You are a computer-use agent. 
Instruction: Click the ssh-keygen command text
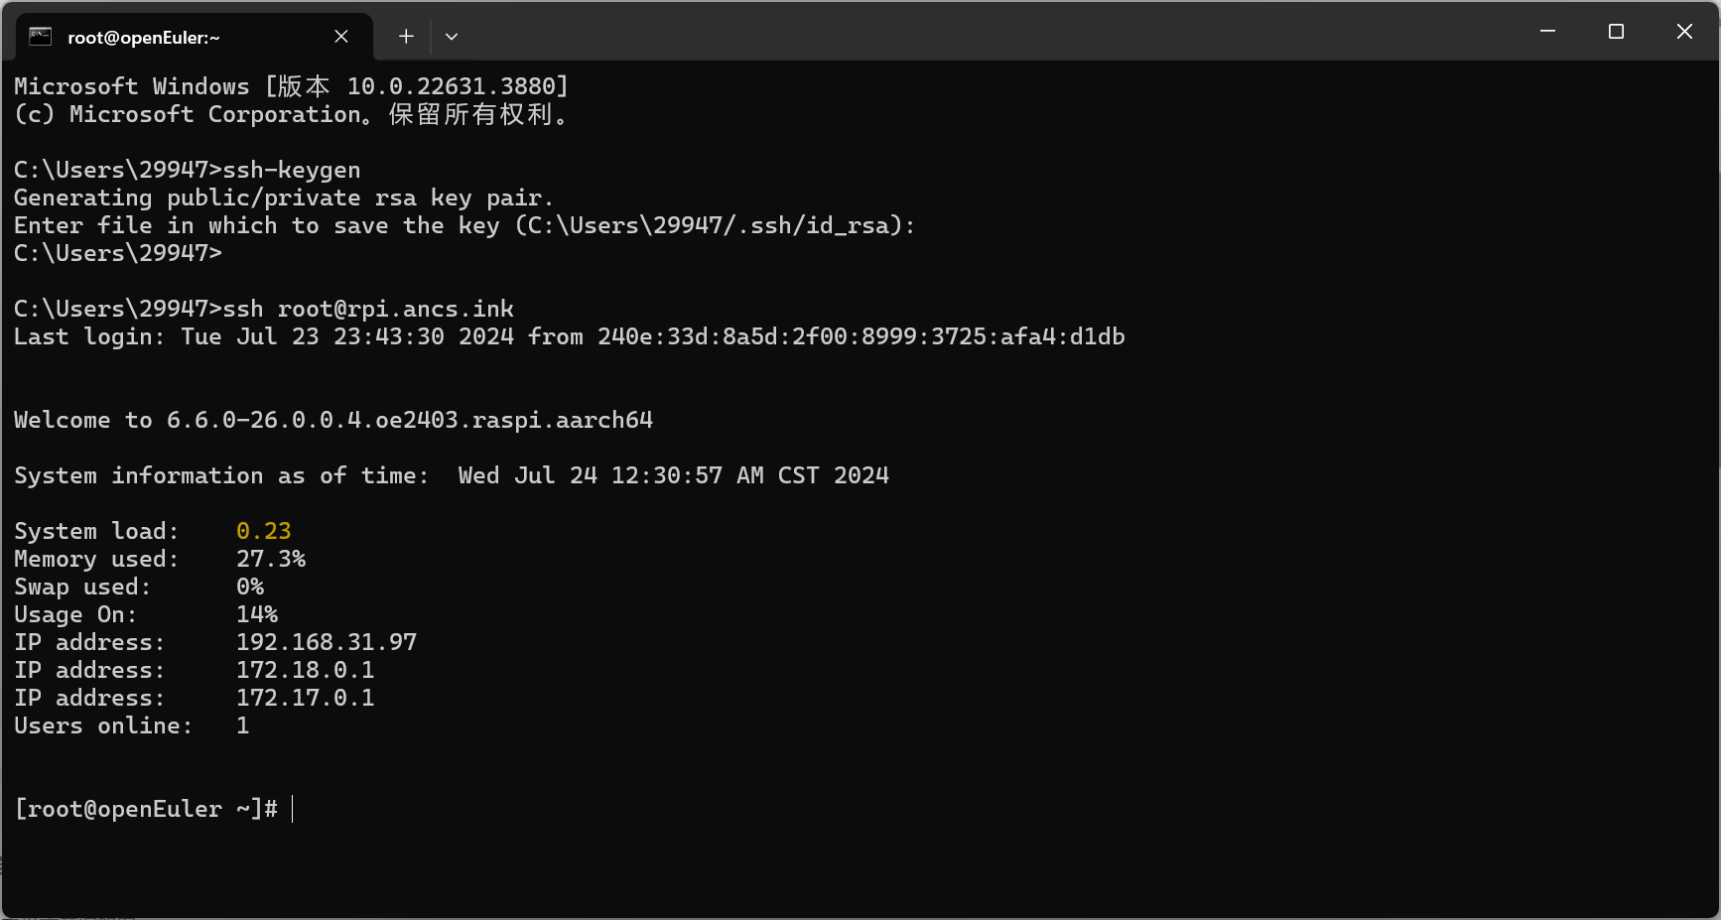pos(292,170)
